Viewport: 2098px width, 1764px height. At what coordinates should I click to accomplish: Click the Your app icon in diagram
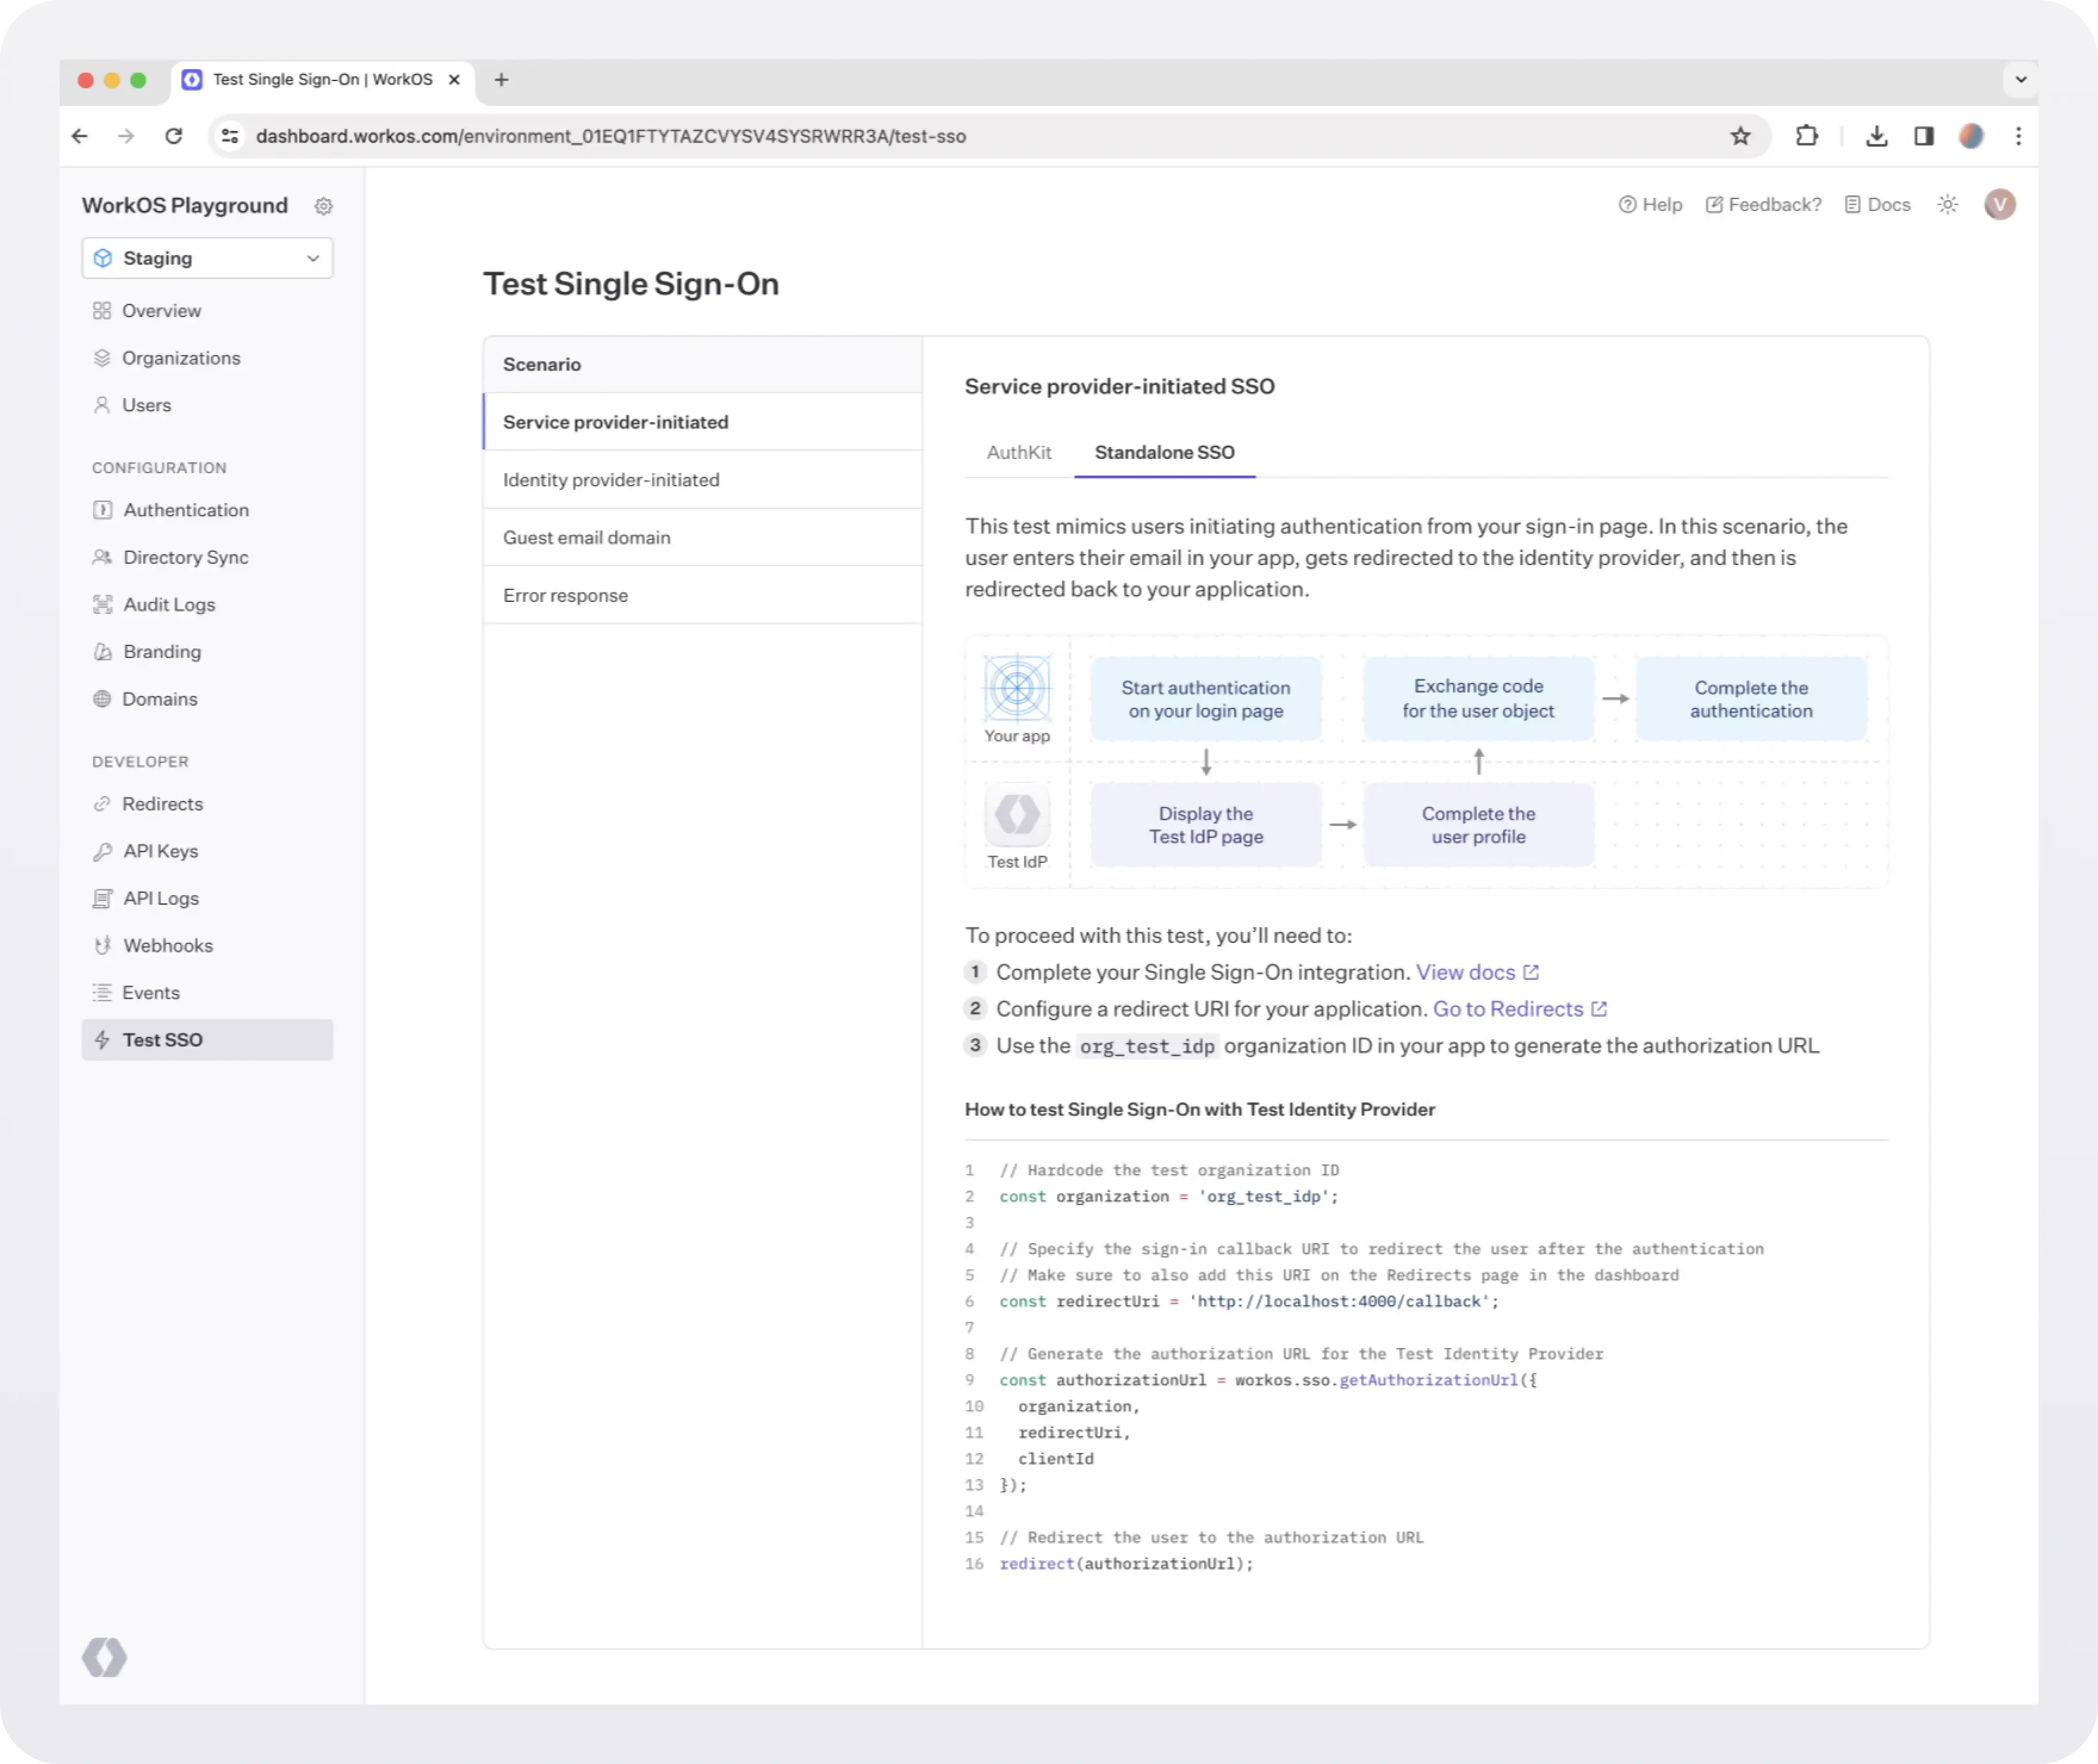click(1017, 688)
